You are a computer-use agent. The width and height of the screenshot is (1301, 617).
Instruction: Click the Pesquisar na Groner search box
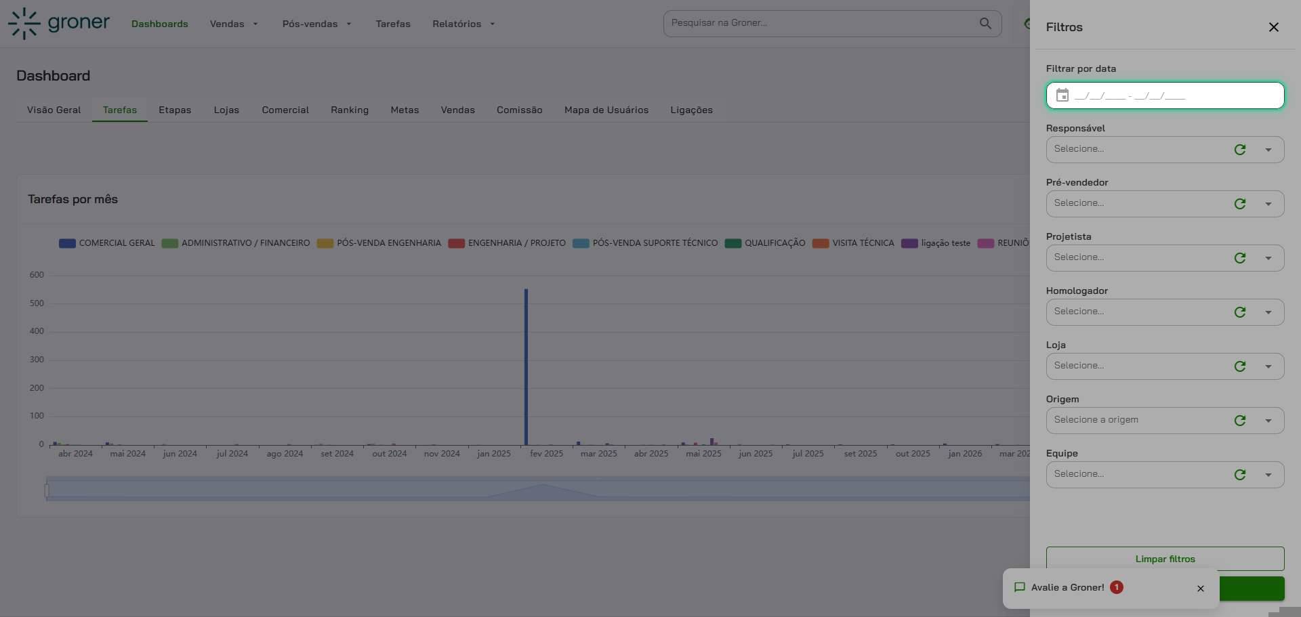(x=832, y=24)
